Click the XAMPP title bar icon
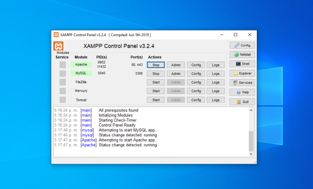 tap(56, 35)
